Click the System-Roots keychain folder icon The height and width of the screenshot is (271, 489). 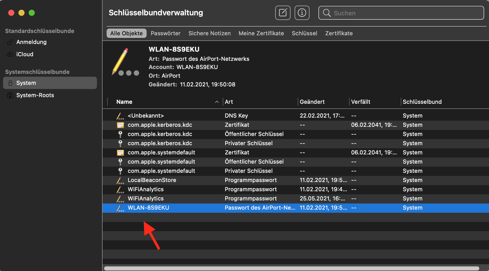pyautogui.click(x=10, y=95)
